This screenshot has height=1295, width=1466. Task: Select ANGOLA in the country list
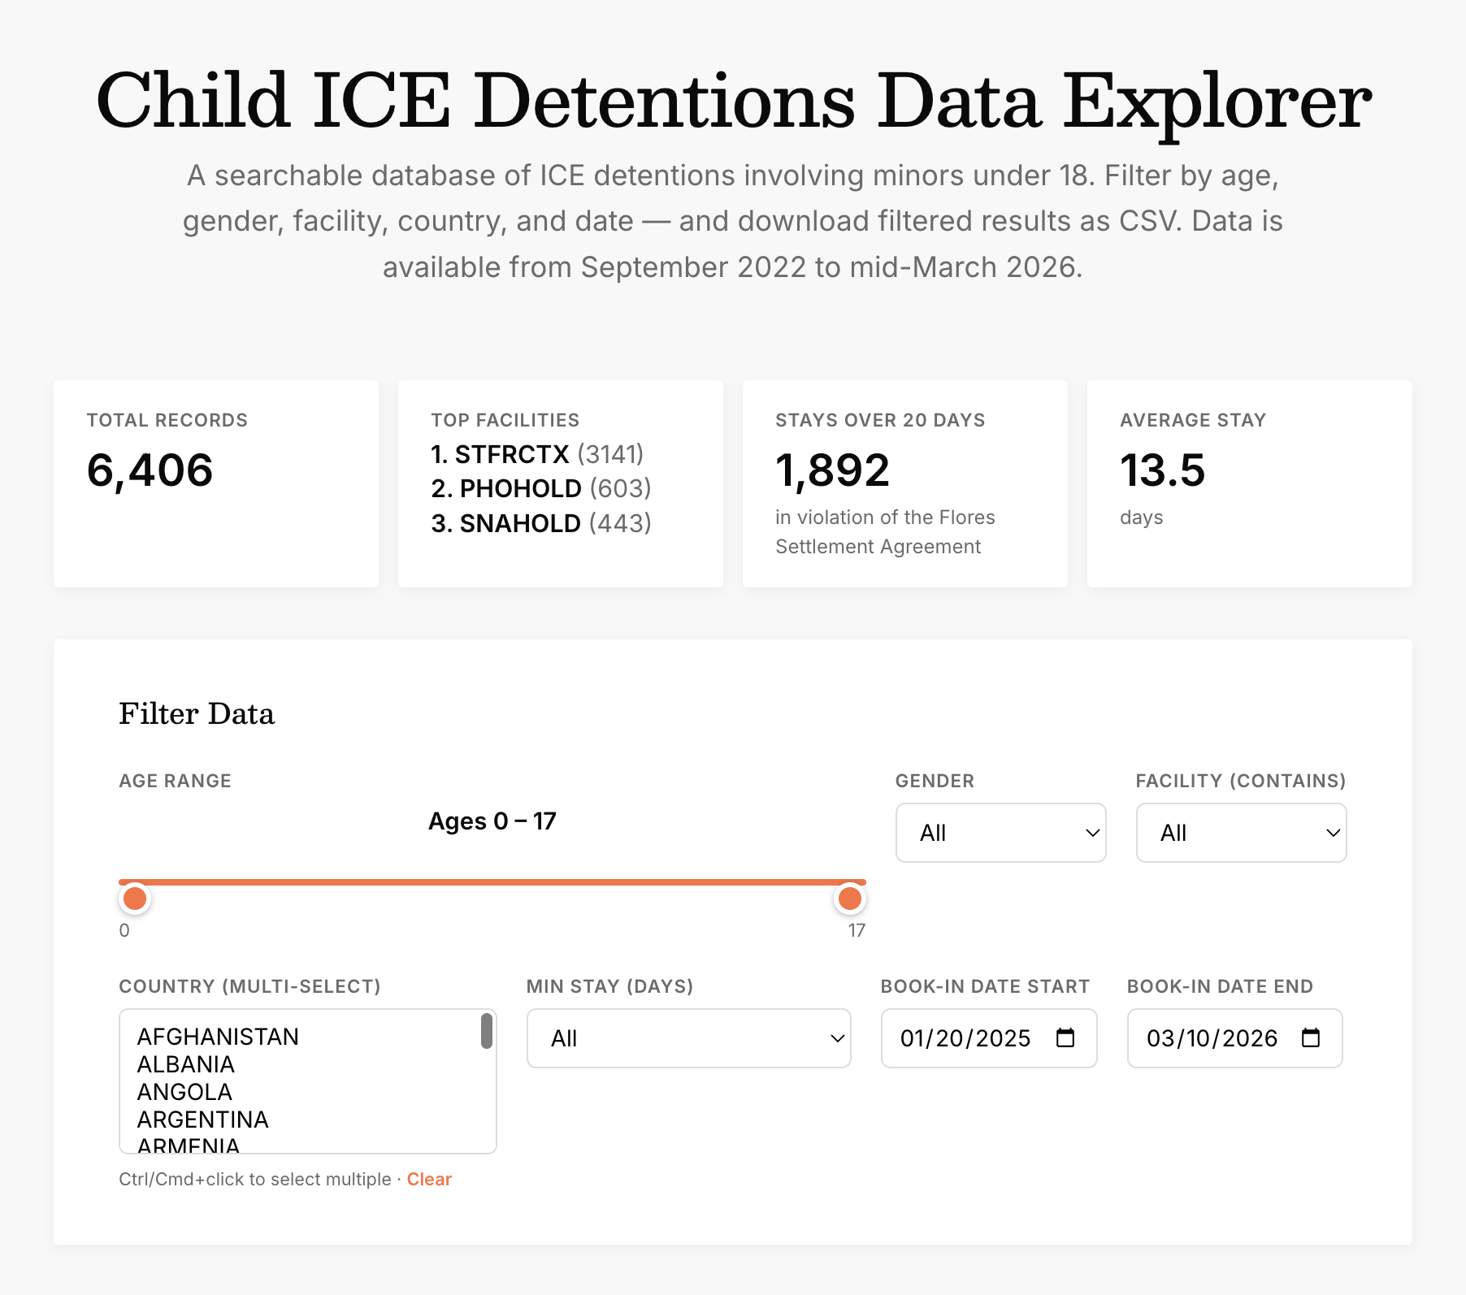tap(183, 1092)
